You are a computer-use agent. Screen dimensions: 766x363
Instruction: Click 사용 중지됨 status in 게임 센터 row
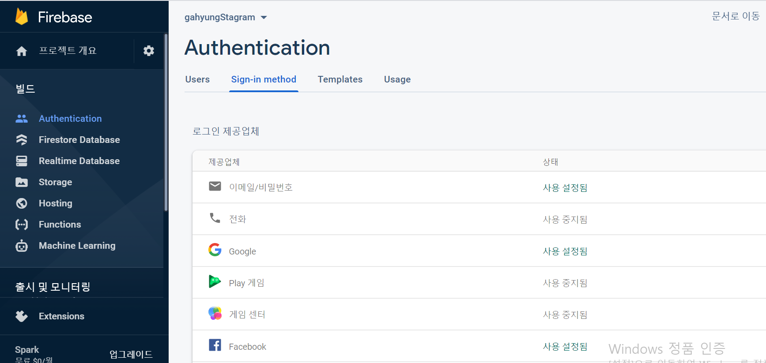click(x=565, y=315)
